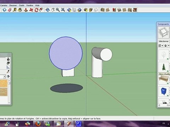
Task: Activate the Pan hand tool
Action: [x=53, y=10]
